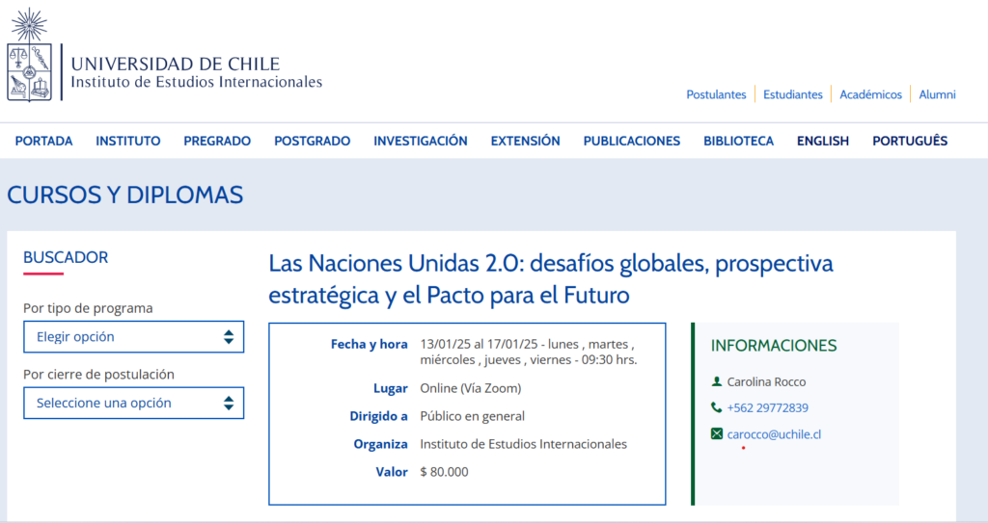The width and height of the screenshot is (988, 523).
Task: Click the Valor label
Action: [392, 472]
